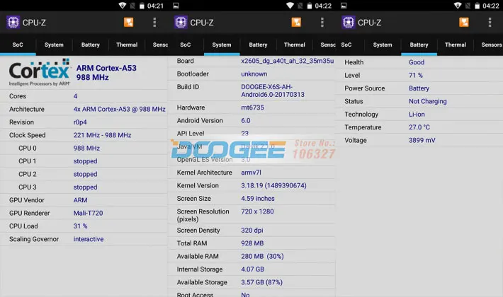The width and height of the screenshot is (503, 297).
Task: Tap screenshot notification icon in right status bar
Action: pyautogui.click(x=344, y=6)
